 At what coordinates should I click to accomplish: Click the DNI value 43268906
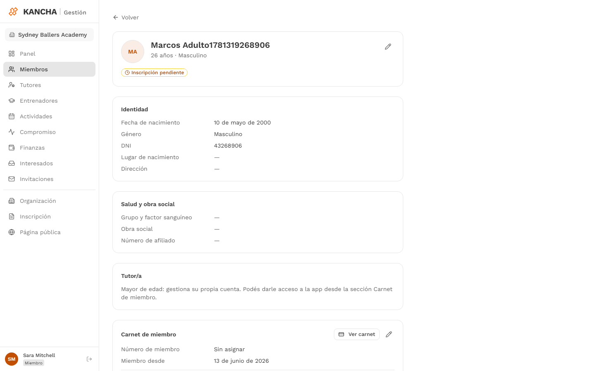[x=228, y=146]
